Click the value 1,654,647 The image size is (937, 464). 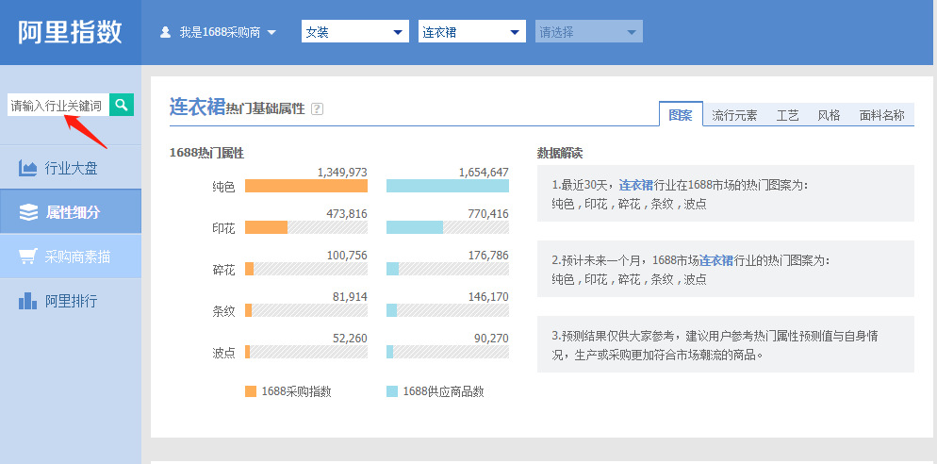point(484,173)
